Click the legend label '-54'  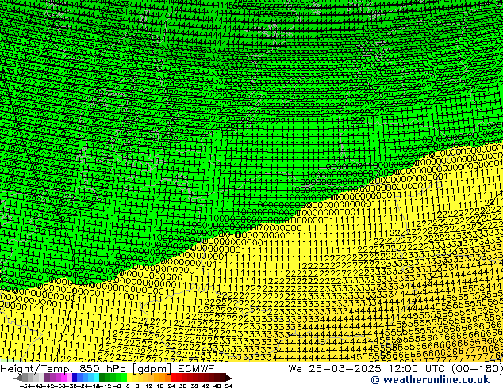[x=25, y=386]
